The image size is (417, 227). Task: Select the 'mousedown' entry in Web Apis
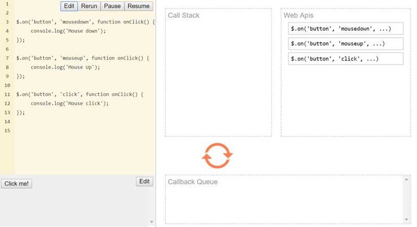[x=346, y=29]
